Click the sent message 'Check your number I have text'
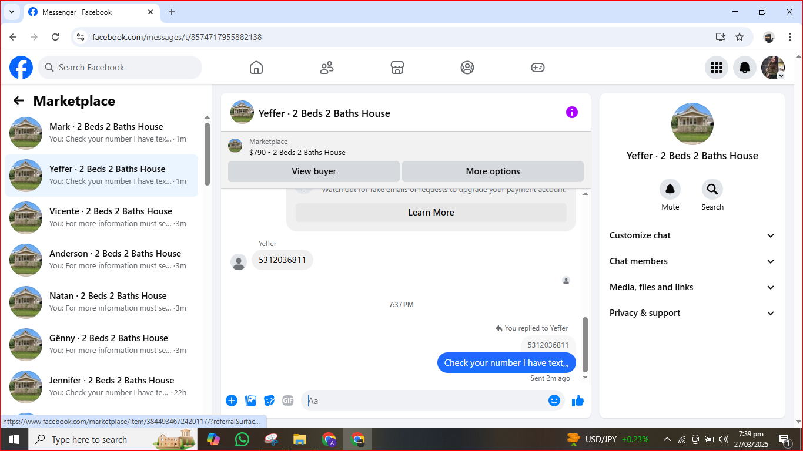803x451 pixels. (x=506, y=363)
